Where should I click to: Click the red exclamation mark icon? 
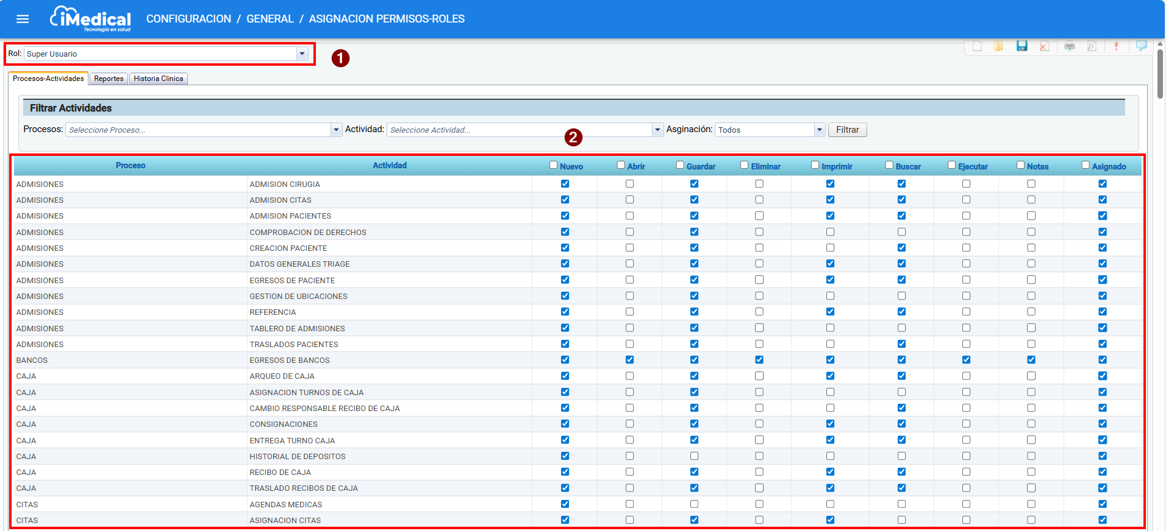tap(1116, 46)
